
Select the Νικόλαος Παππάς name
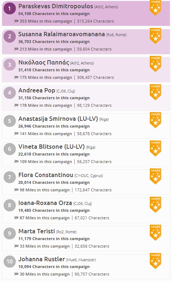pyautogui.click(x=44, y=62)
